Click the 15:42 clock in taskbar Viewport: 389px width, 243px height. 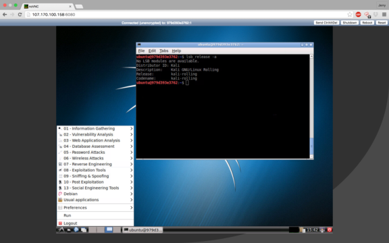click(312, 230)
